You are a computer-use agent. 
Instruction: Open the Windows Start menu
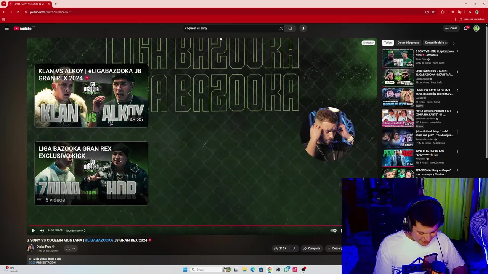(x=185, y=269)
